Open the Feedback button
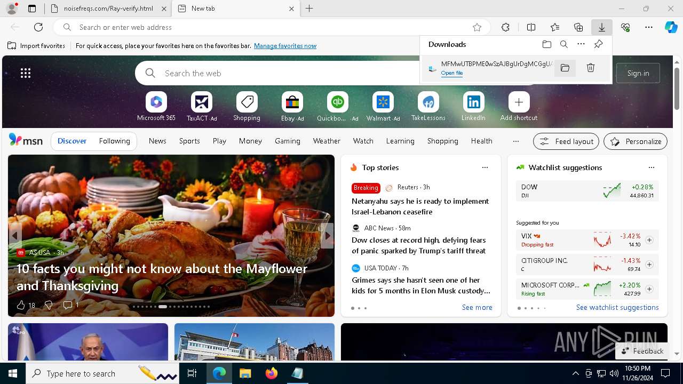This screenshot has height=384, width=683. coord(642,351)
